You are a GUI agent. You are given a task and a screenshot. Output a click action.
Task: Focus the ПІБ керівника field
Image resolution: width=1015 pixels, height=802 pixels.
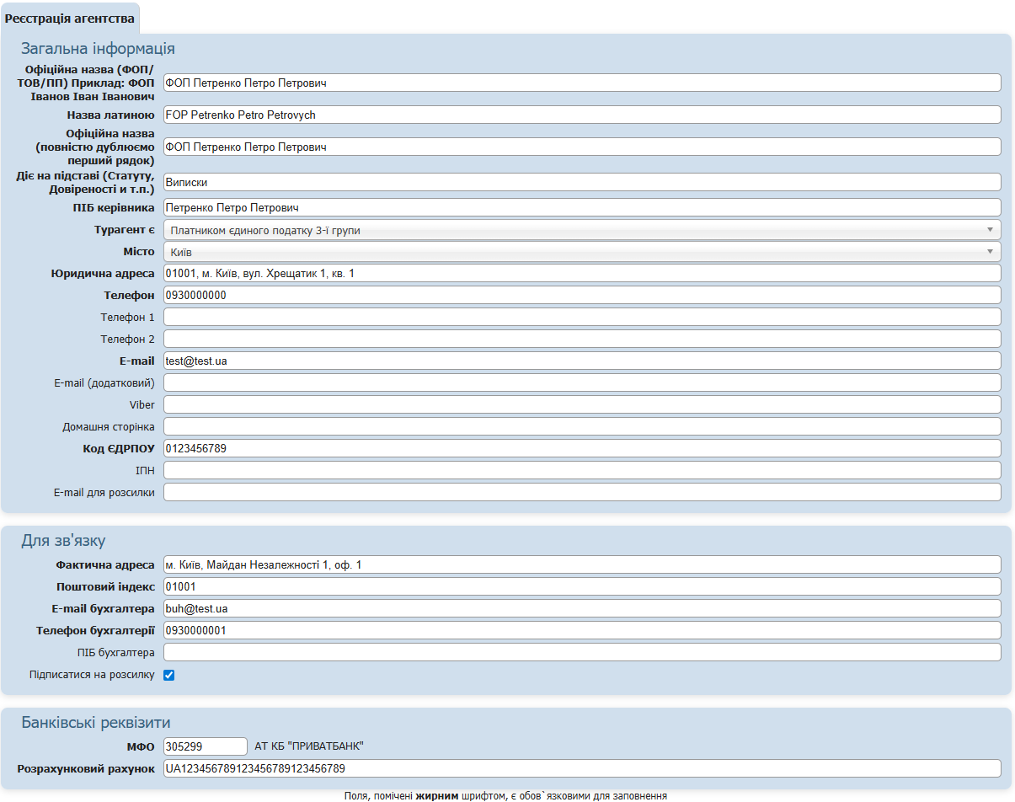pyautogui.click(x=581, y=207)
